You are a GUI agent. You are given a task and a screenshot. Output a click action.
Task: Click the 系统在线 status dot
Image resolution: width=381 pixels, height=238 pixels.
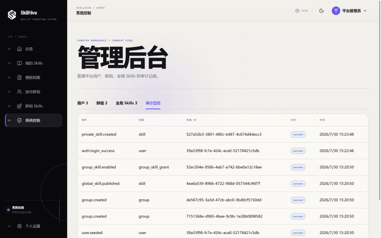[x=9, y=210]
